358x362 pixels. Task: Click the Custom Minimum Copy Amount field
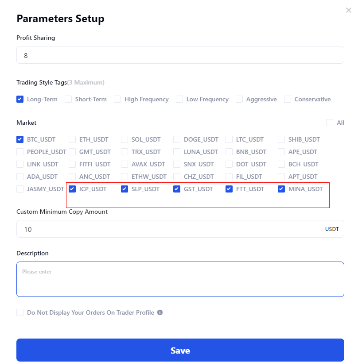[168, 229]
